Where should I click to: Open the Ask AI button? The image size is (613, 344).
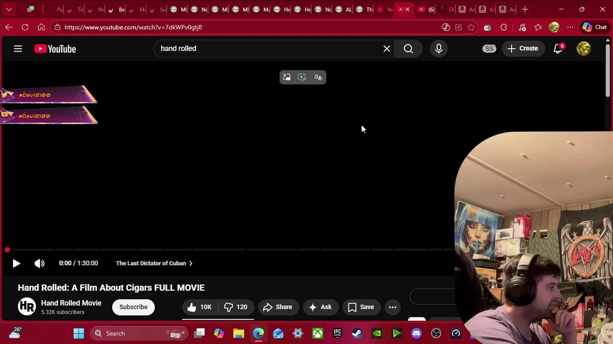click(x=320, y=307)
